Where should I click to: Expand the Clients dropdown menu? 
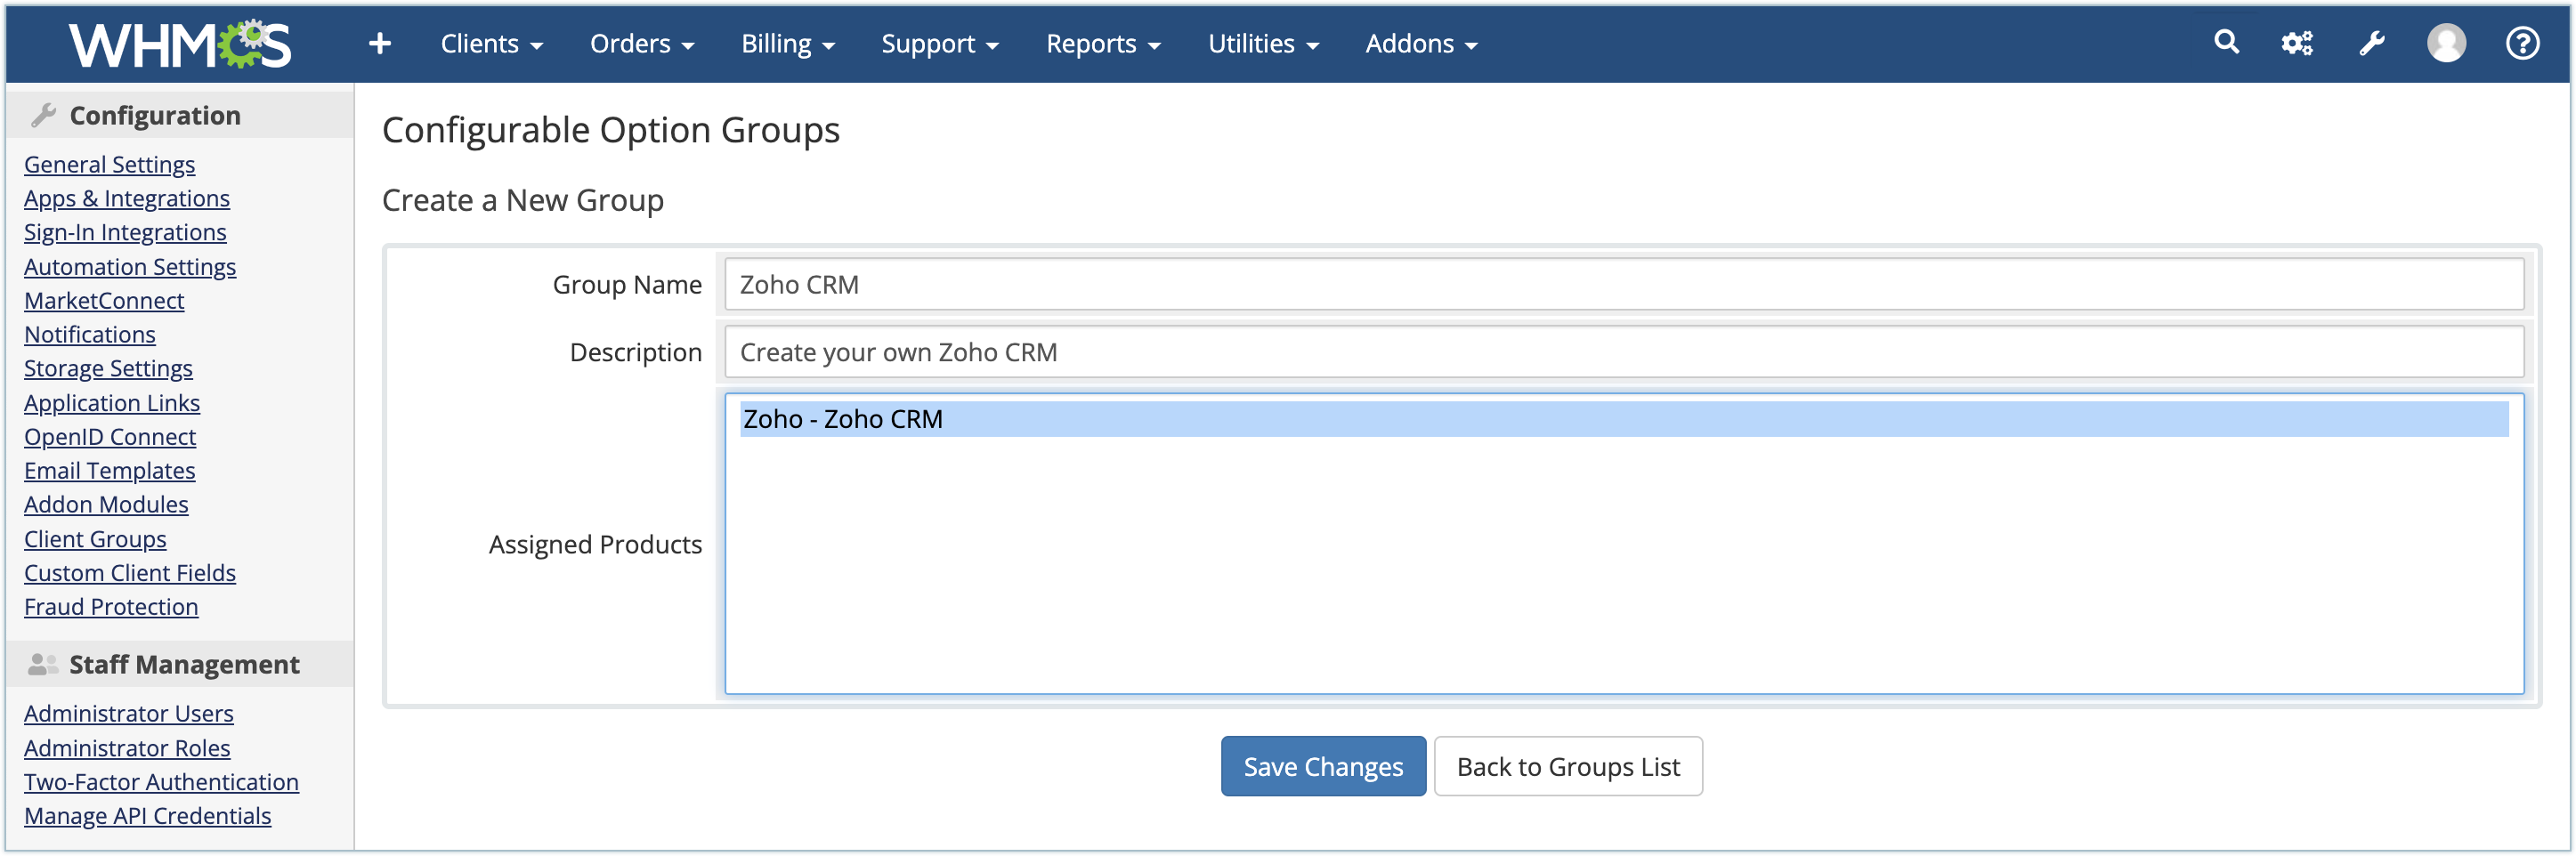tap(491, 44)
